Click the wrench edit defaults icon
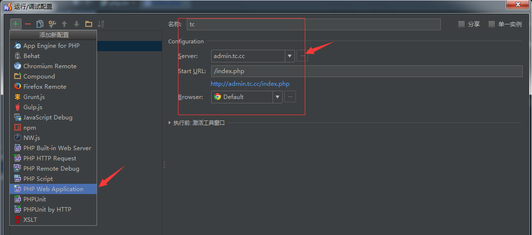The image size is (532, 235). (x=52, y=24)
